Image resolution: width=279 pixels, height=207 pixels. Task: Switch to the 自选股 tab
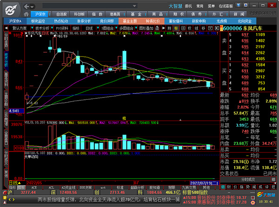(61, 14)
